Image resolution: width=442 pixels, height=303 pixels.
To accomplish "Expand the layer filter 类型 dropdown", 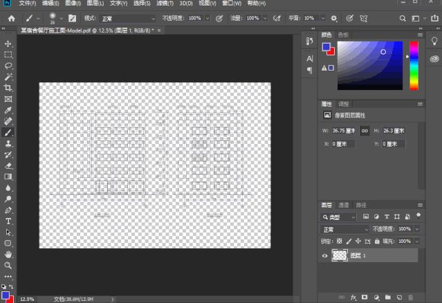I will tap(344, 217).
